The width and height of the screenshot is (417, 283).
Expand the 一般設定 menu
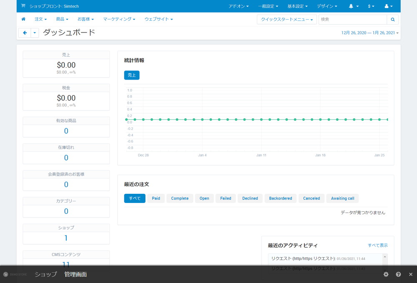(x=268, y=6)
